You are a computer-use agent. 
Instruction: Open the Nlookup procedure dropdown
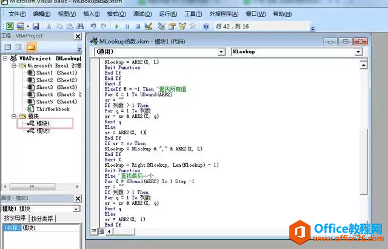(x=358, y=52)
